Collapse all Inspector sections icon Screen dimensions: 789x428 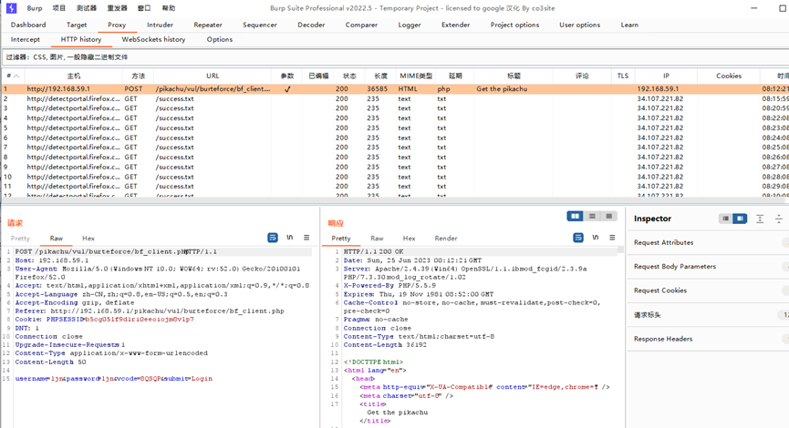pyautogui.click(x=778, y=219)
